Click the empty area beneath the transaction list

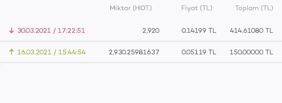tap(141, 83)
